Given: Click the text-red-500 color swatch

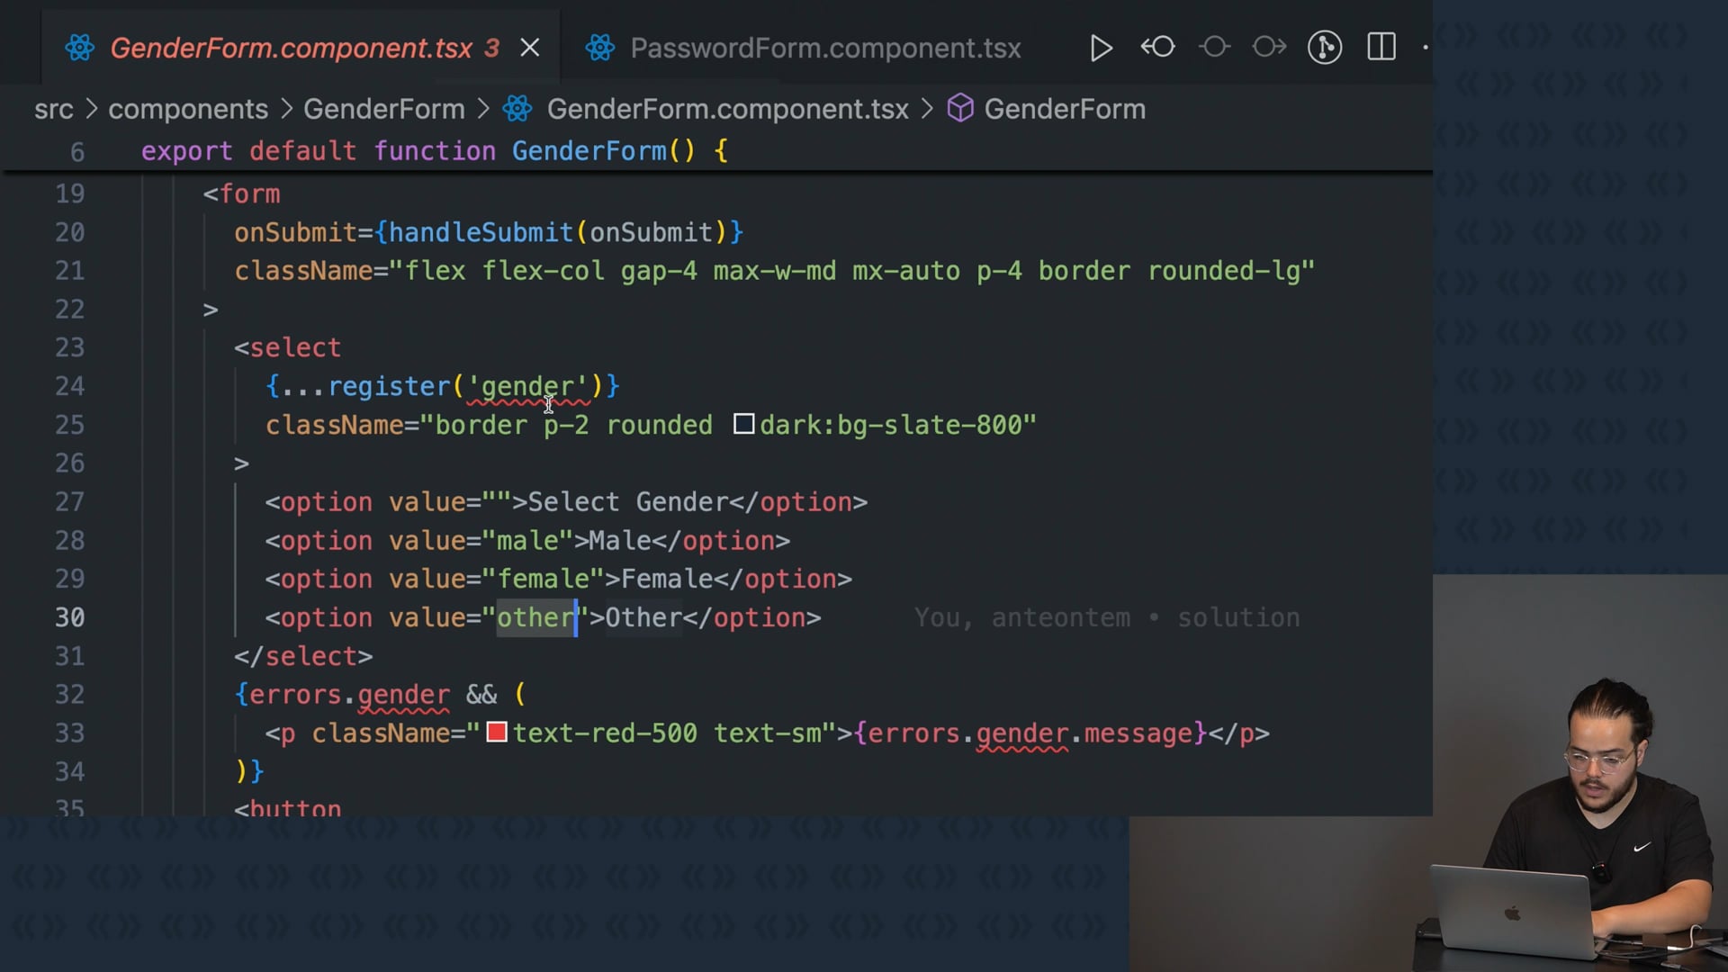Looking at the screenshot, I should (x=497, y=733).
